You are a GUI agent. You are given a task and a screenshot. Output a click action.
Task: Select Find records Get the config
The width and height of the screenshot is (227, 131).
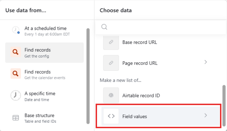pos(44,53)
